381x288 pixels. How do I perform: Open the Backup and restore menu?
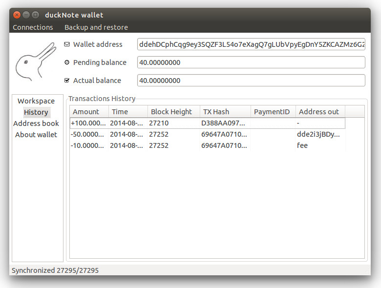(96, 27)
